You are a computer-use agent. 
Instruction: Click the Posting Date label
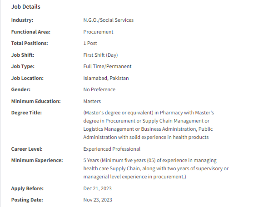pos(27,200)
